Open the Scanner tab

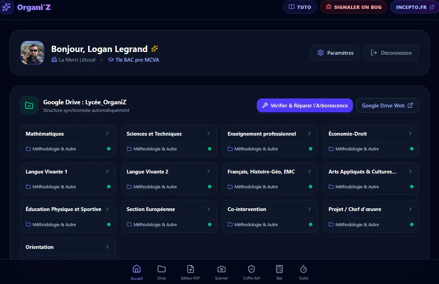point(221,272)
